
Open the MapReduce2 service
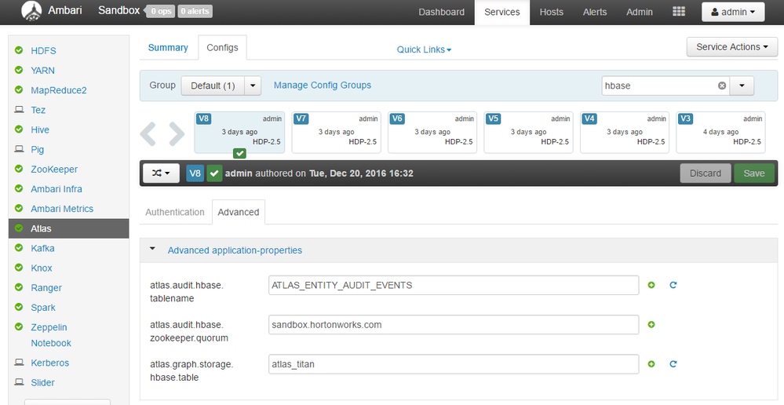click(59, 90)
